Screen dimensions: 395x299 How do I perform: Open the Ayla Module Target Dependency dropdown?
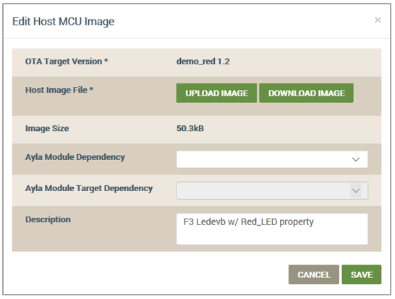(x=272, y=190)
